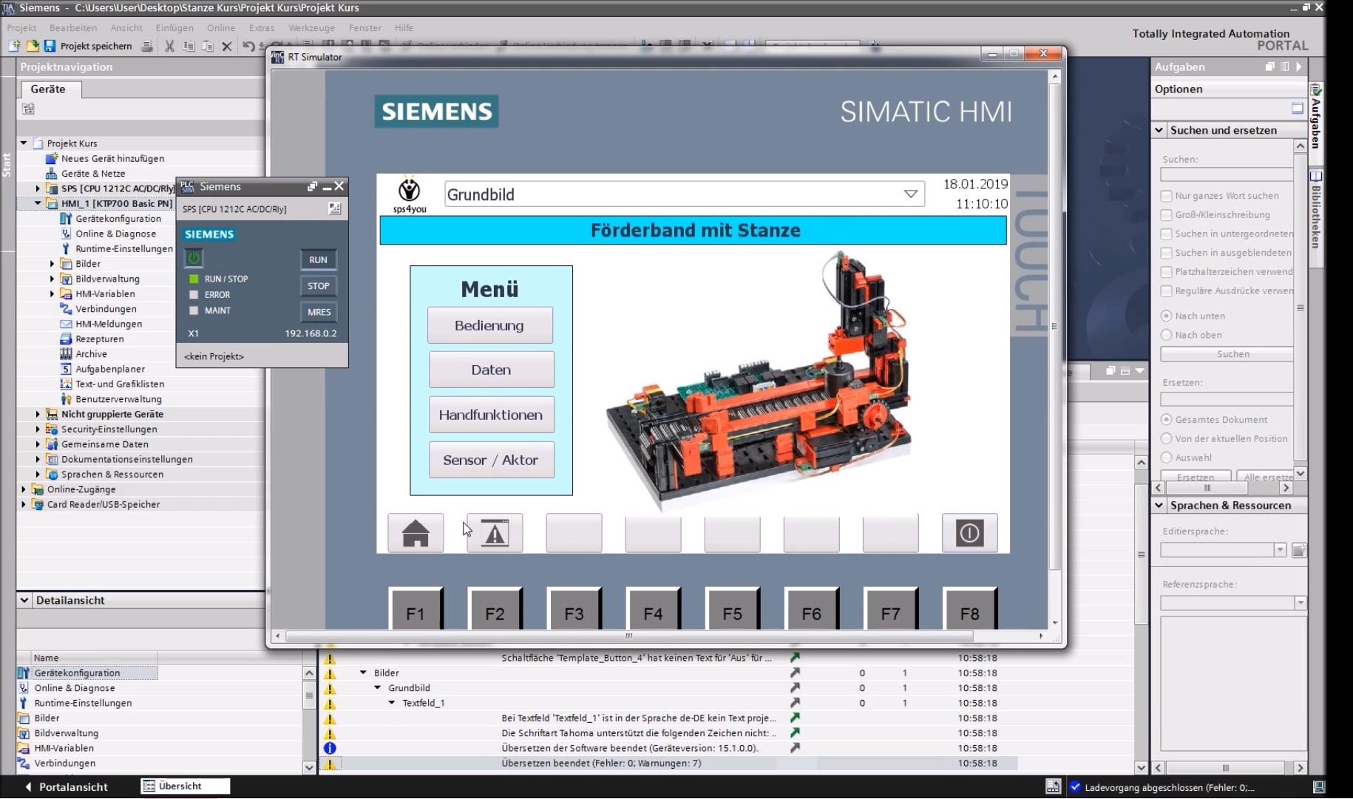The width and height of the screenshot is (1353, 799).
Task: Open the Grundbild screen dropdown
Action: coord(910,194)
